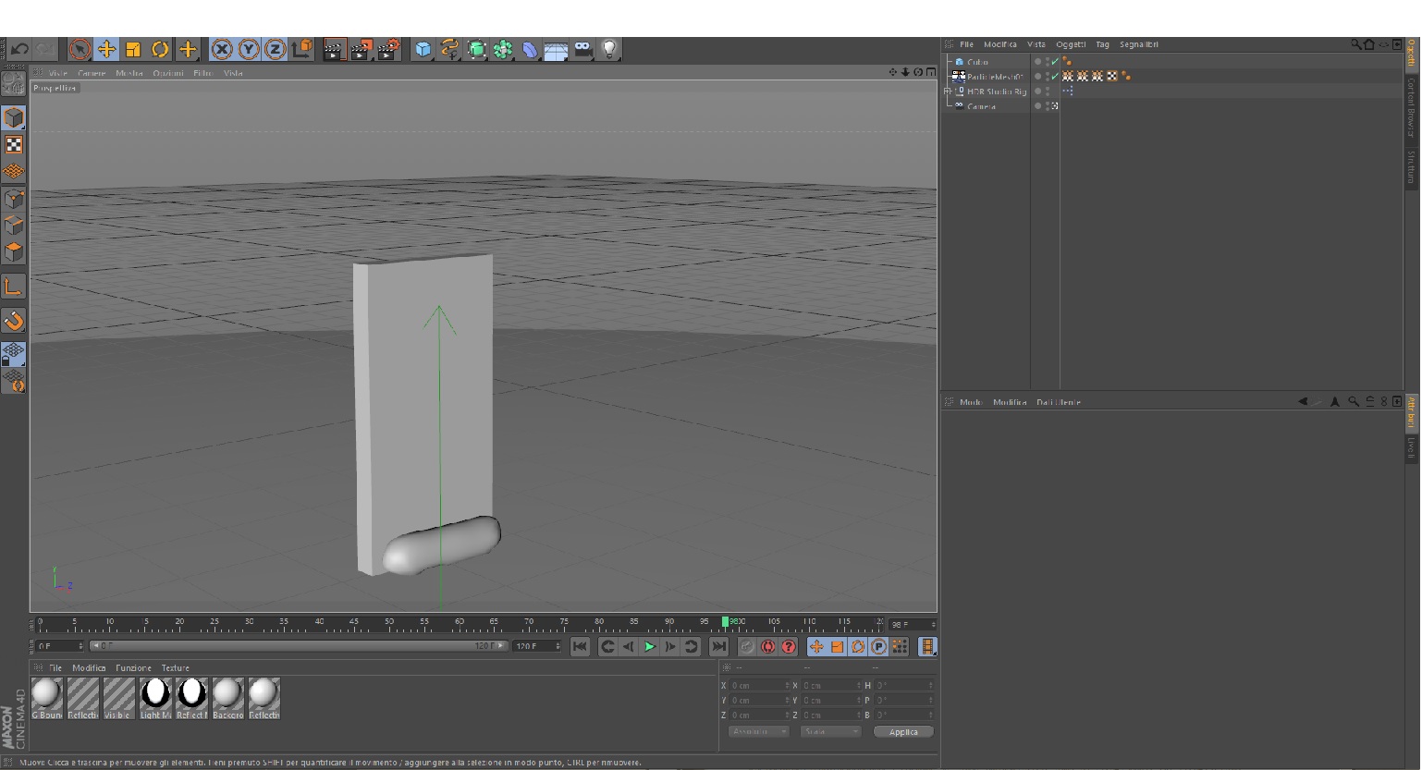The image size is (1422, 770).
Task: Select the Rotate tool in top toolbar
Action: pyautogui.click(x=160, y=50)
